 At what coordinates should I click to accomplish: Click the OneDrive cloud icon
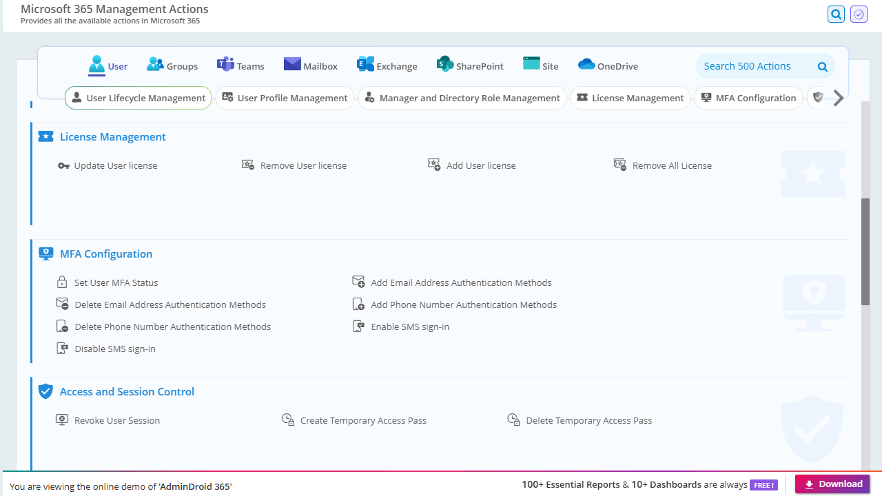[x=586, y=64]
